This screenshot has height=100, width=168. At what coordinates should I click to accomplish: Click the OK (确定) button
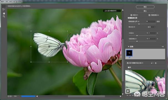point(145,7)
